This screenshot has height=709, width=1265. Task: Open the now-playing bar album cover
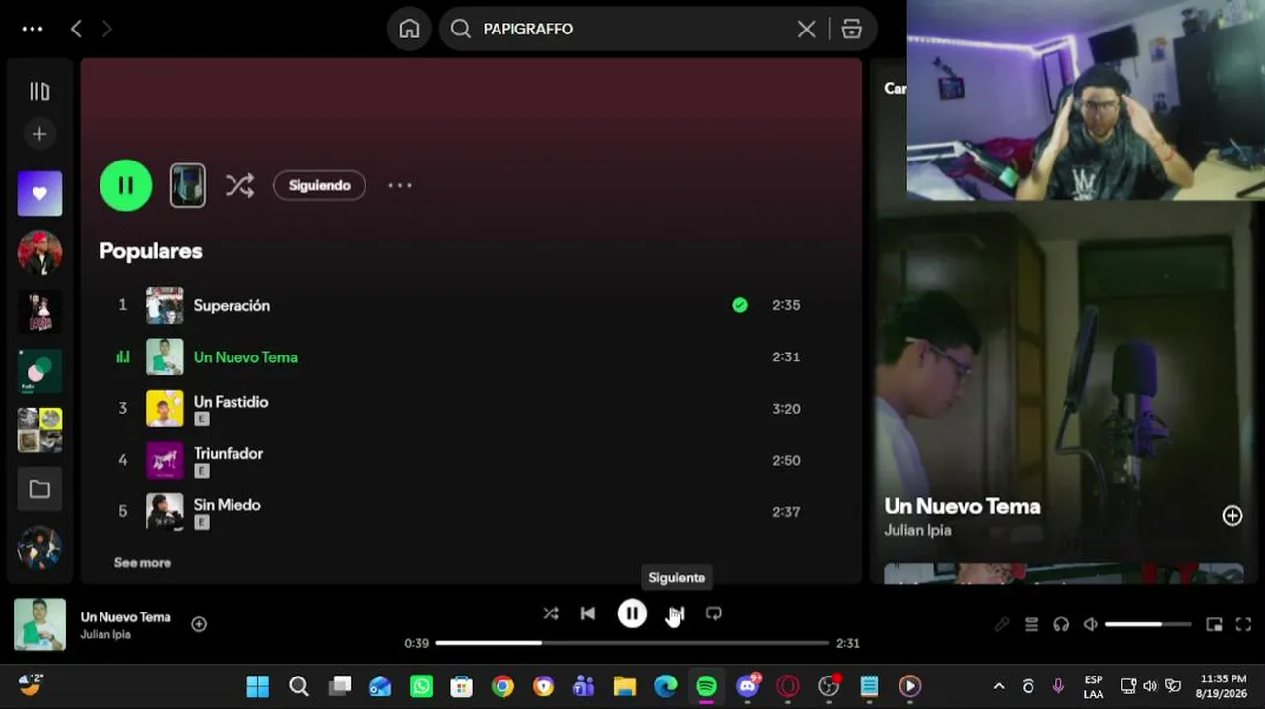coord(39,624)
